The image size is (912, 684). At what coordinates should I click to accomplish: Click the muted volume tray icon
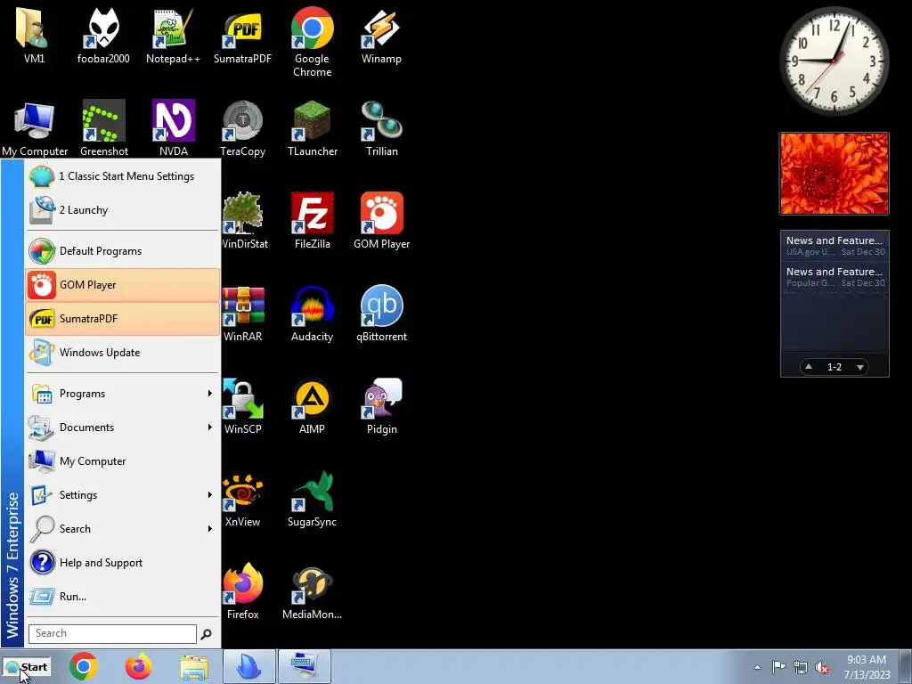(822, 667)
